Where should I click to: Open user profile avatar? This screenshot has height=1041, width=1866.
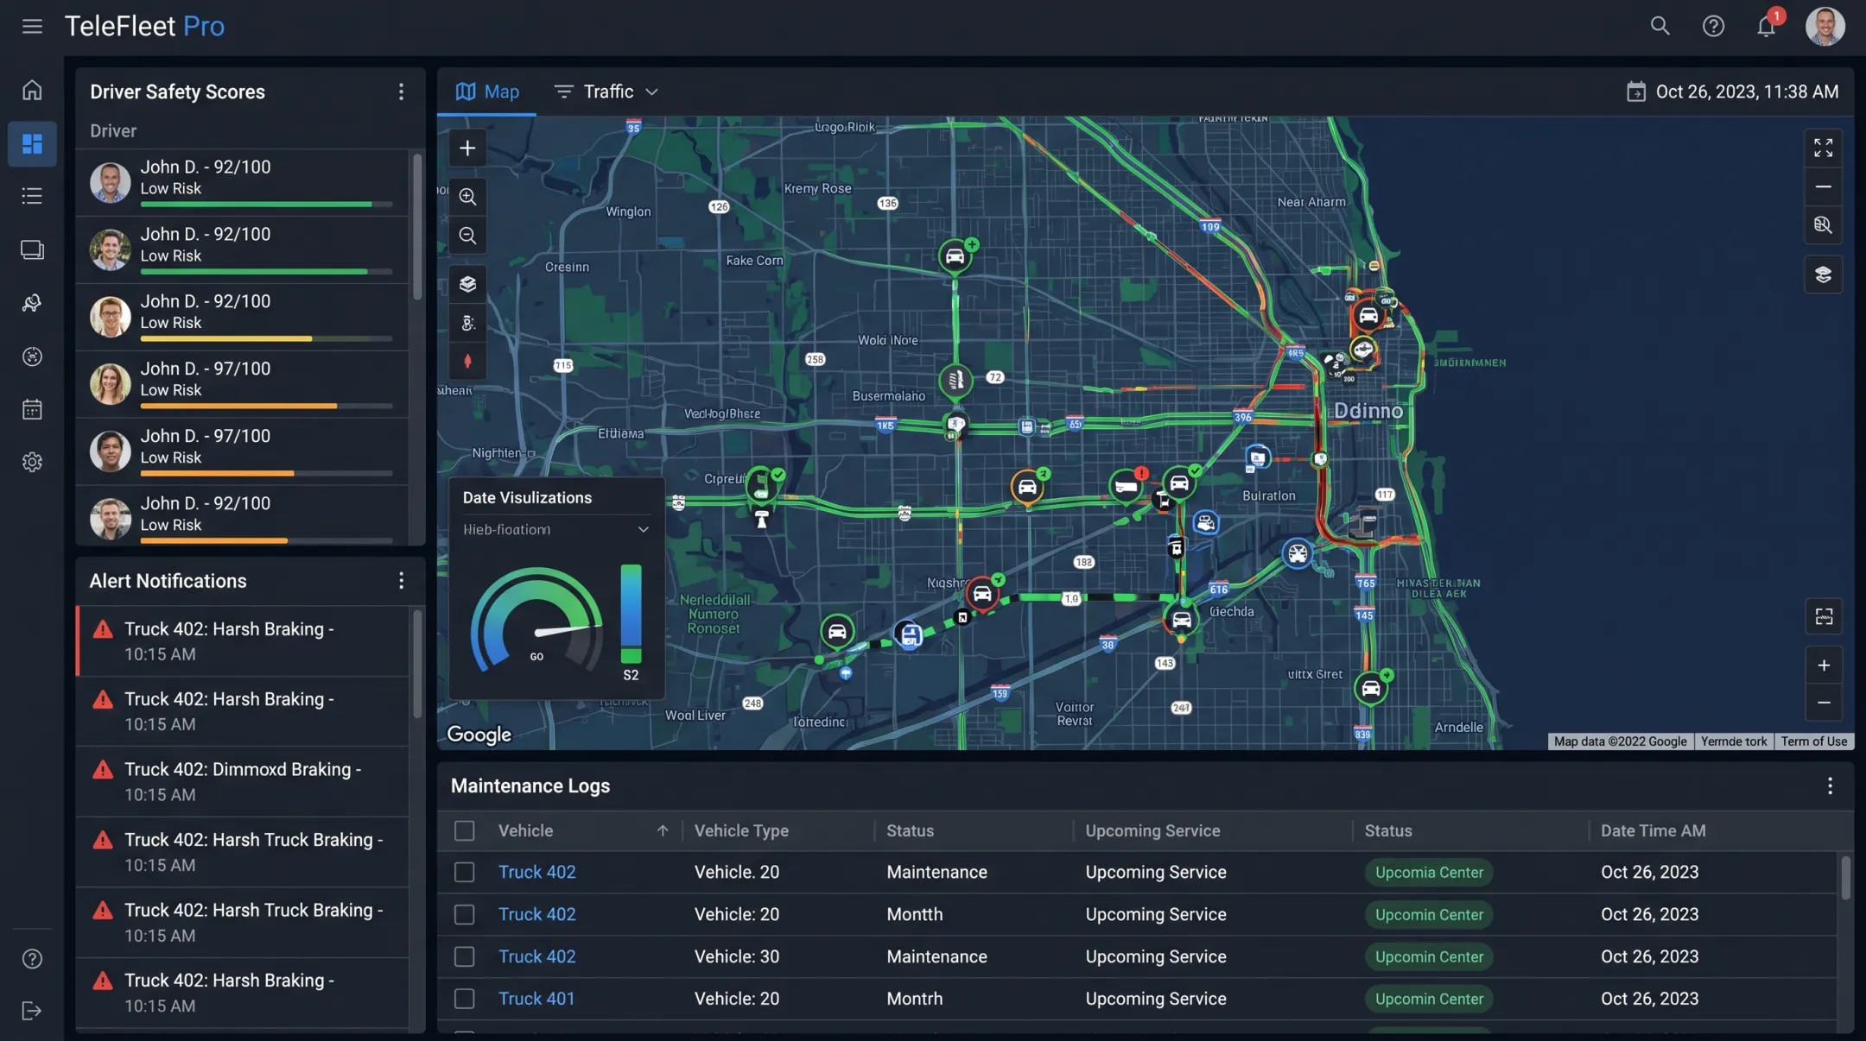click(1825, 26)
